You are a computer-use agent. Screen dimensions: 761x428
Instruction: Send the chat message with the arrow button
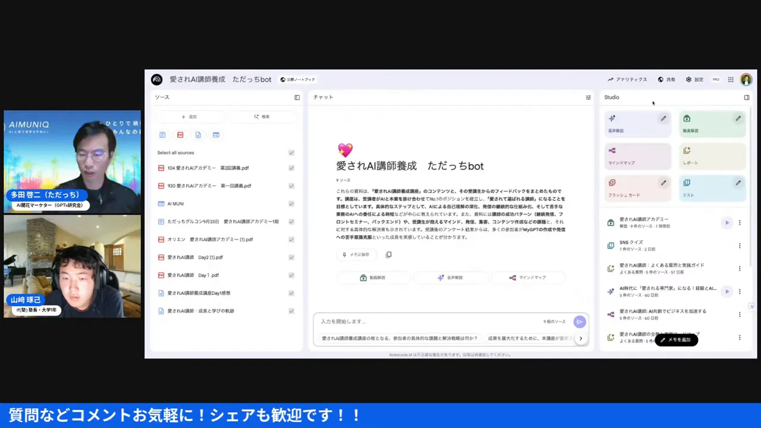click(x=580, y=322)
